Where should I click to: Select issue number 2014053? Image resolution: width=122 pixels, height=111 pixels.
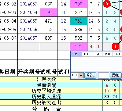pyautogui.click(x=29, y=4)
